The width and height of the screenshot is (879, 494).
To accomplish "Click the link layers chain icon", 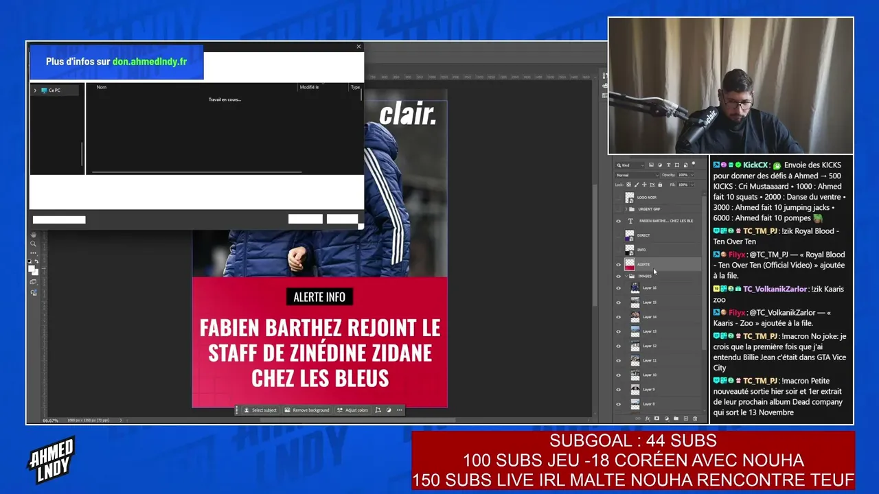I will 638,419.
